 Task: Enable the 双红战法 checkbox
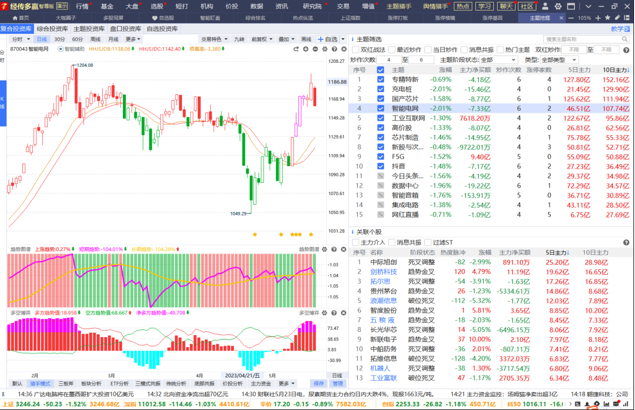click(355, 50)
